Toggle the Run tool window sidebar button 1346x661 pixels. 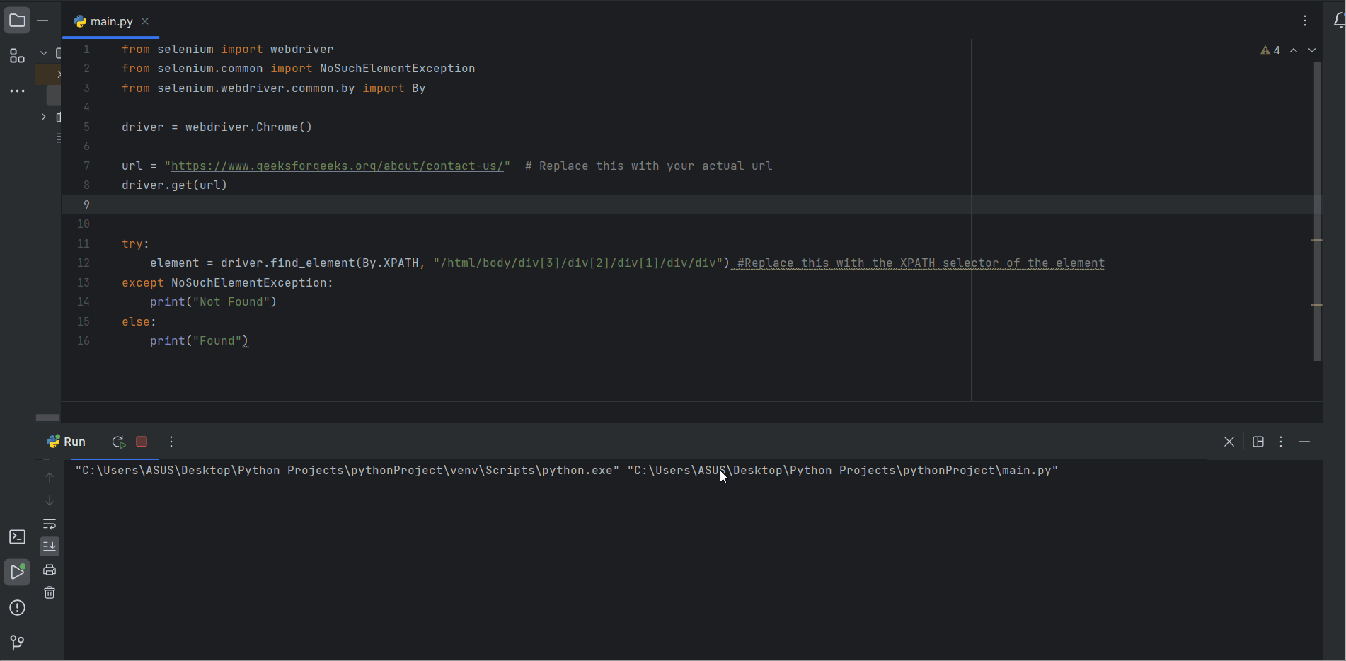click(17, 572)
